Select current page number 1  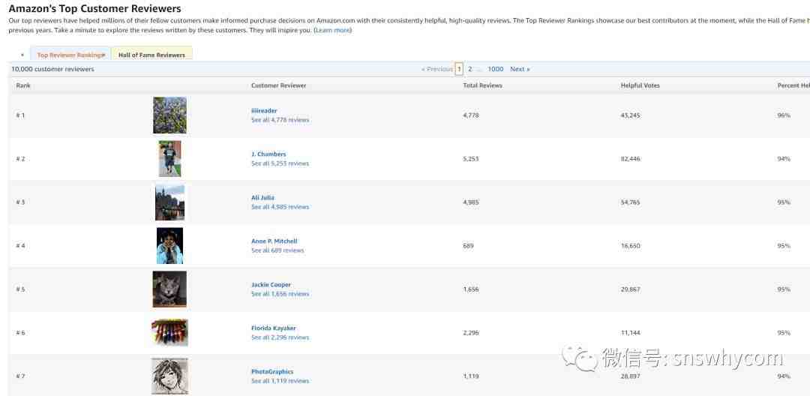click(x=459, y=69)
